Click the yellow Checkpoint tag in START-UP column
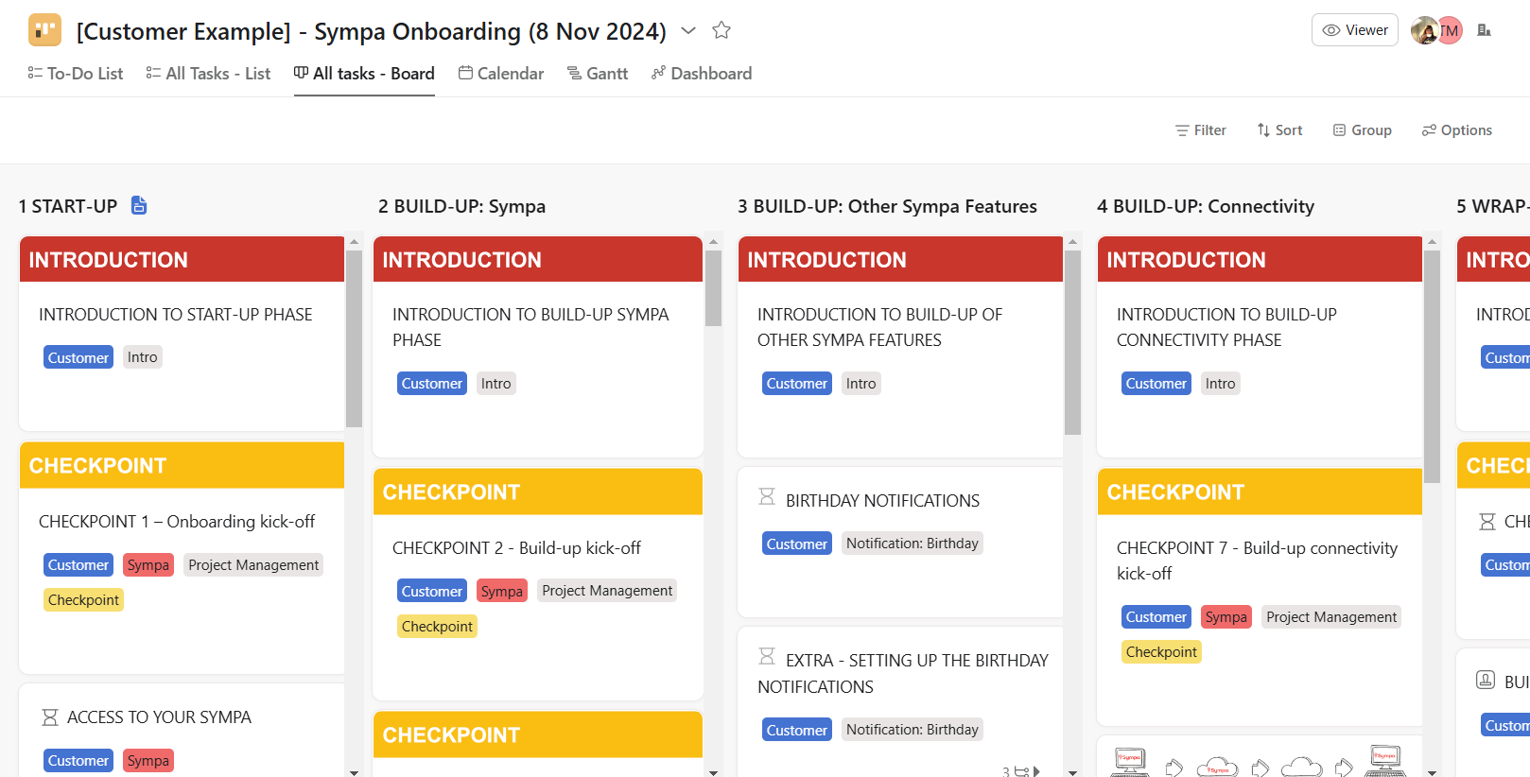Image resolution: width=1530 pixels, height=777 pixels. point(83,600)
